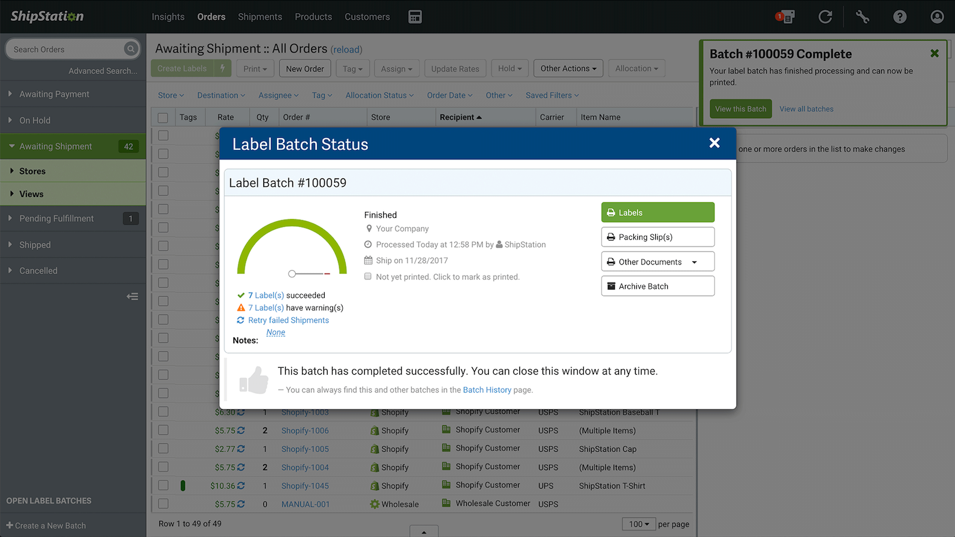
Task: Open the rows per page dropdown
Action: [639, 524]
